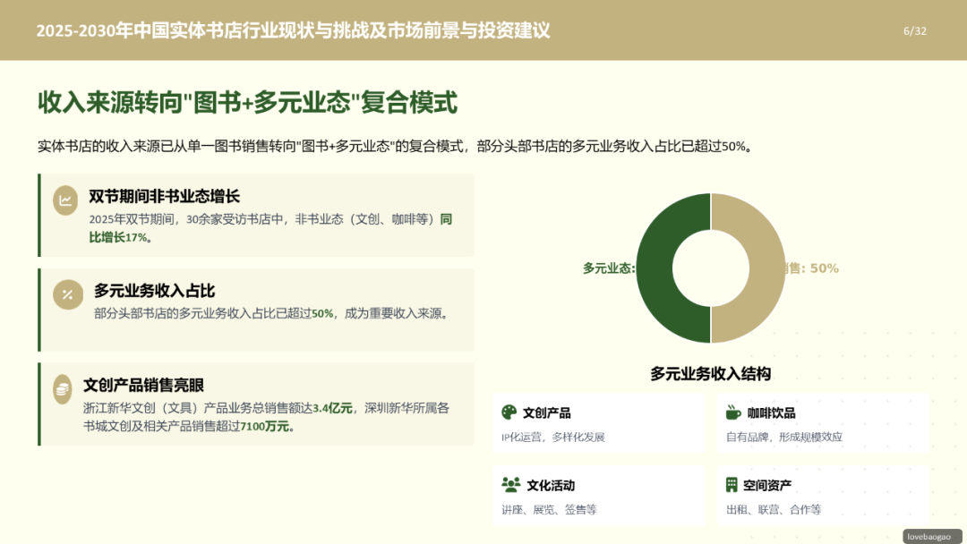
Task: Click the building icon next to 空间资产
Action: [732, 485]
